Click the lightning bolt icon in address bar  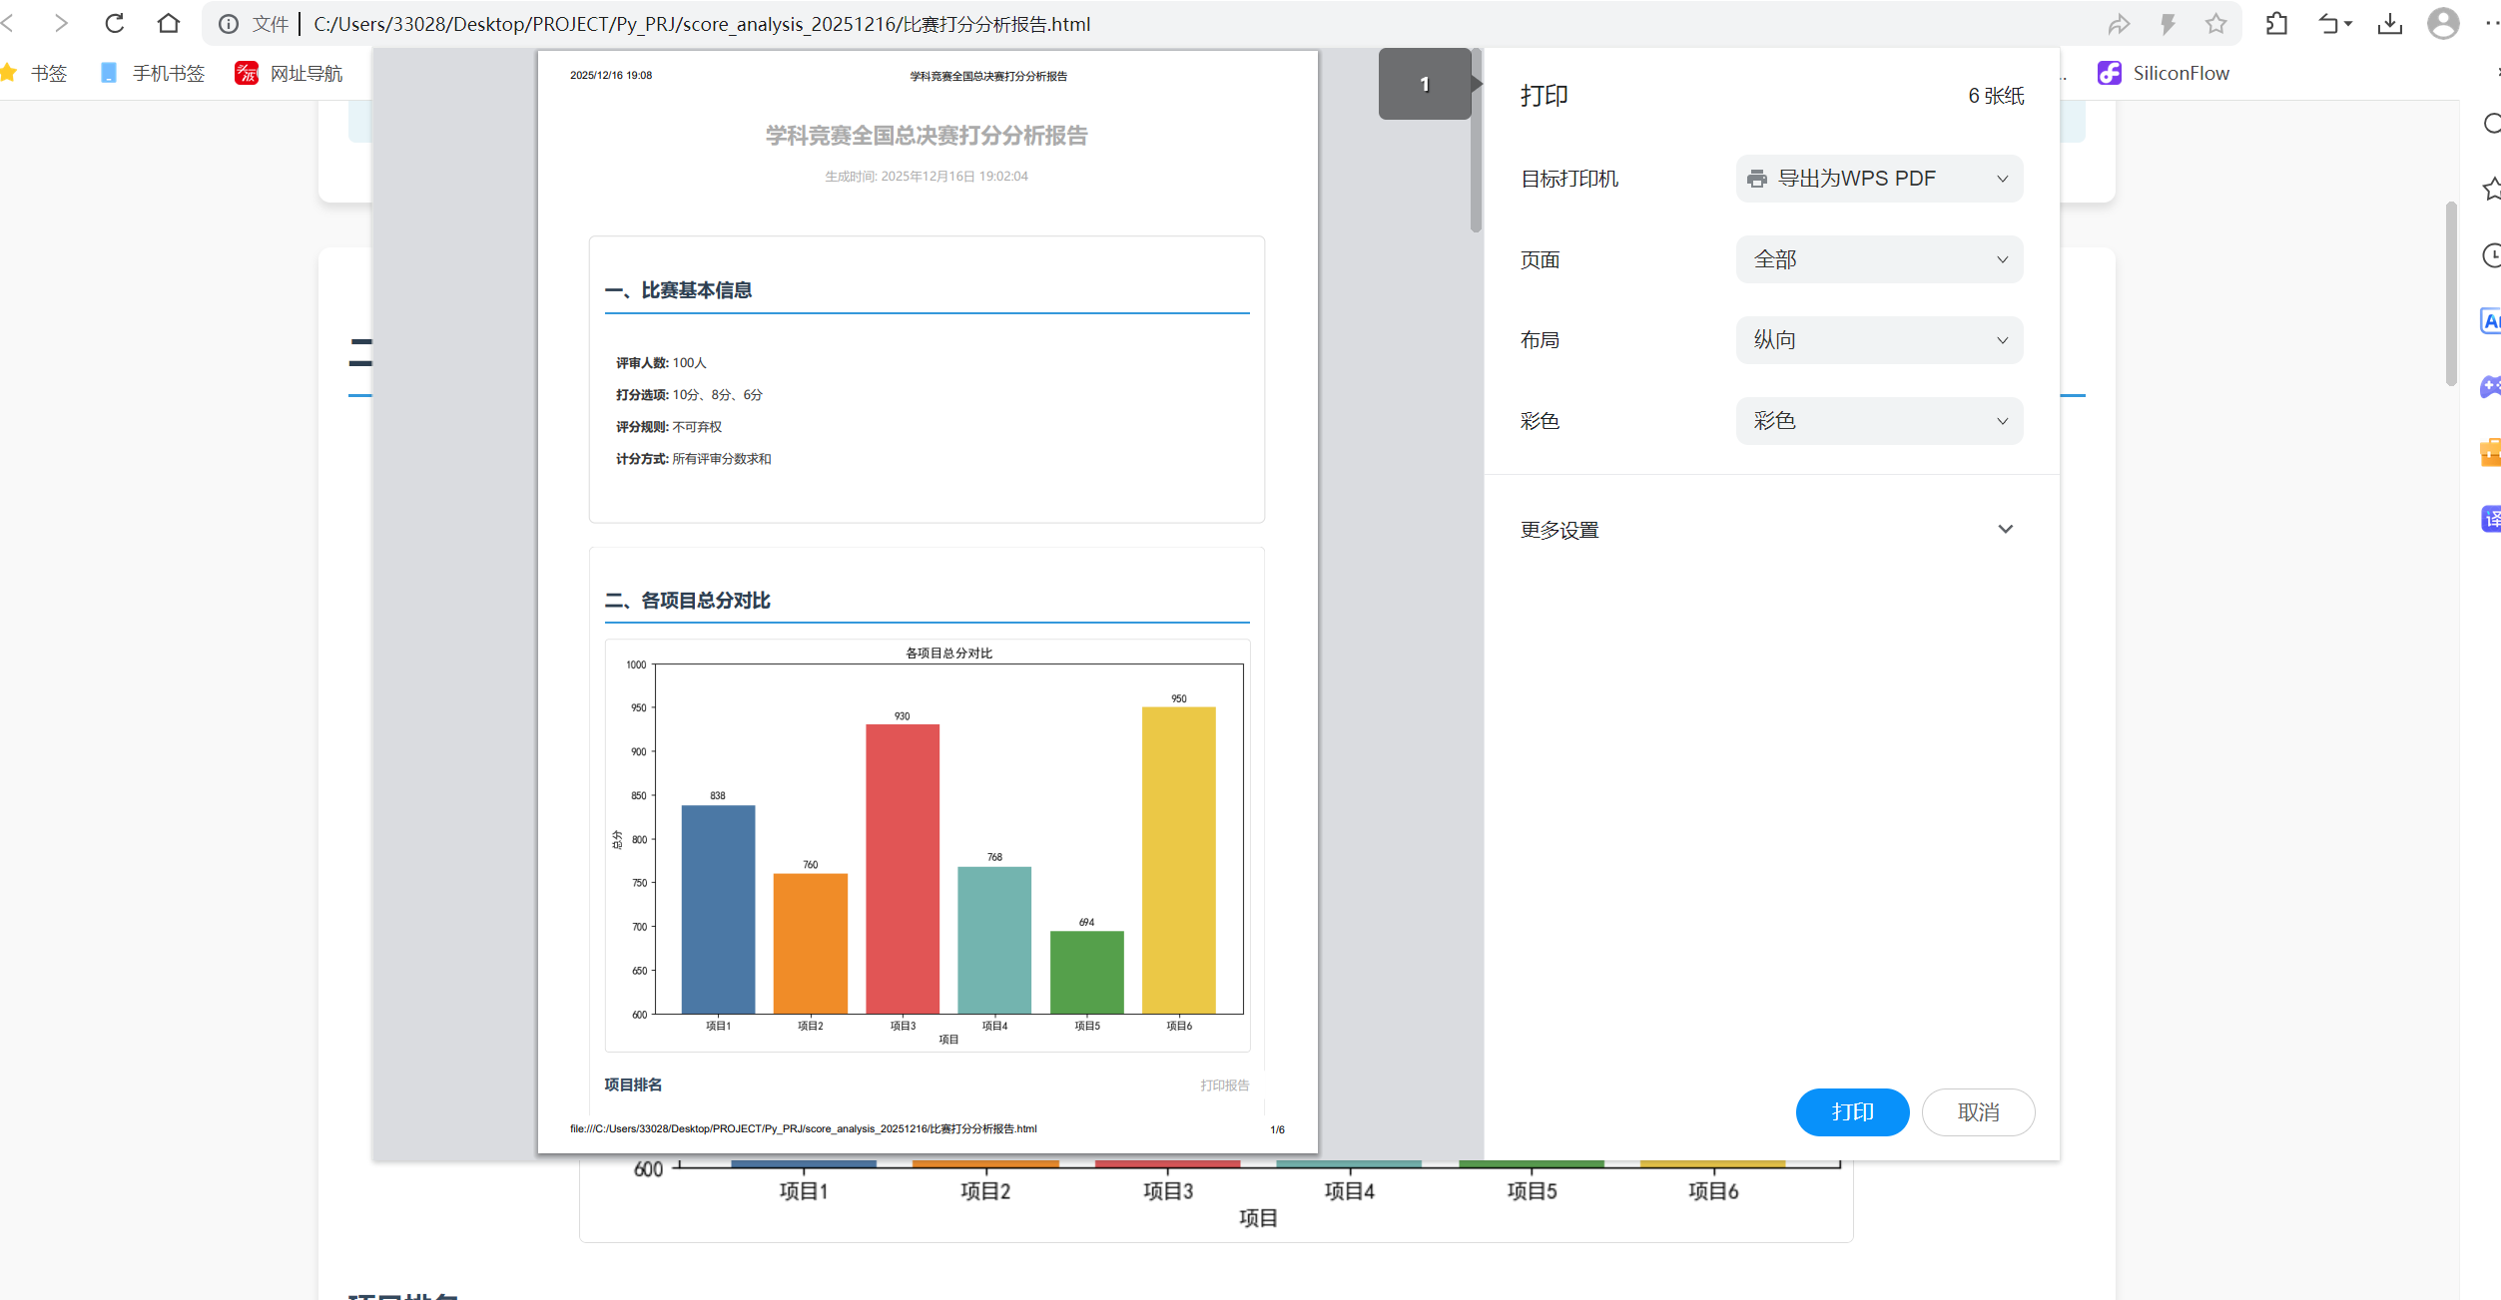(x=2168, y=24)
